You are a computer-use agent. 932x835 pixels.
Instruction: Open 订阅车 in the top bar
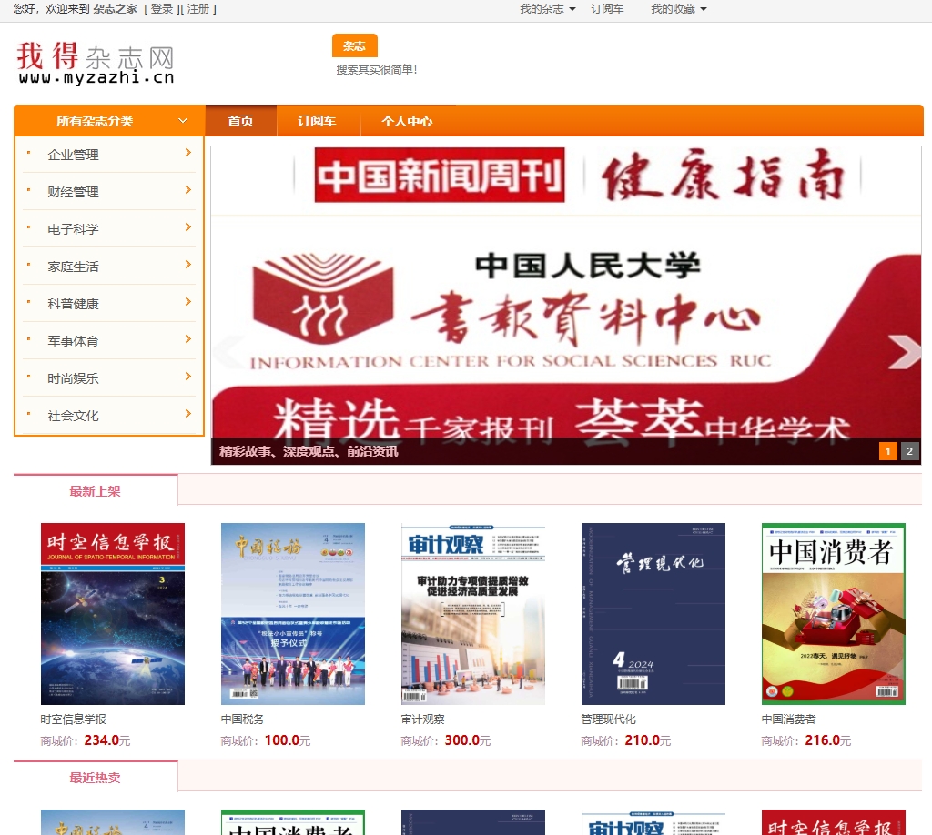click(x=607, y=9)
